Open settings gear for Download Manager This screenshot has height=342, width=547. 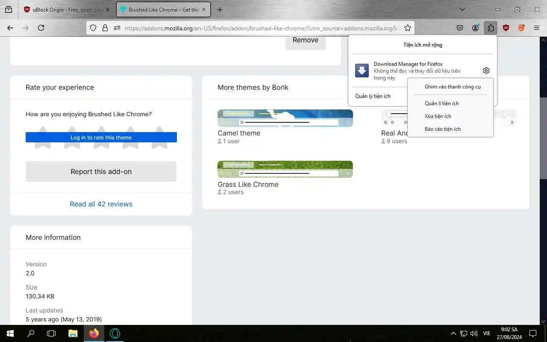pos(486,71)
